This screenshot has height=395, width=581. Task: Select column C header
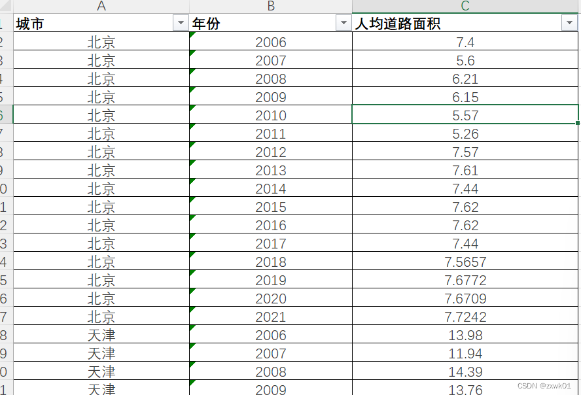tap(465, 7)
